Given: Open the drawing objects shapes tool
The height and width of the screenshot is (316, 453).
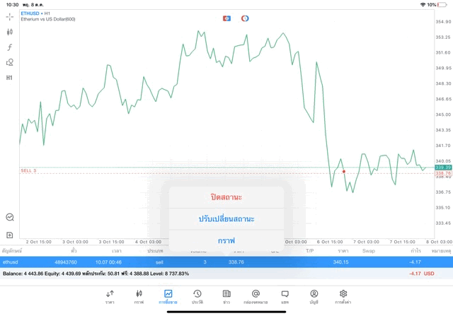Looking at the screenshot, I should pos(10,62).
